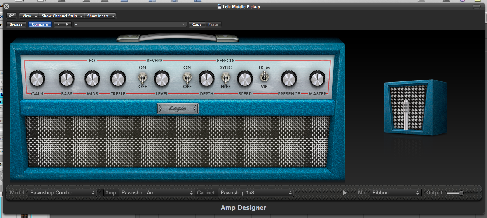Open the preset name dropdown

[130, 24]
